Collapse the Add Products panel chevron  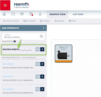(x=44, y=28)
